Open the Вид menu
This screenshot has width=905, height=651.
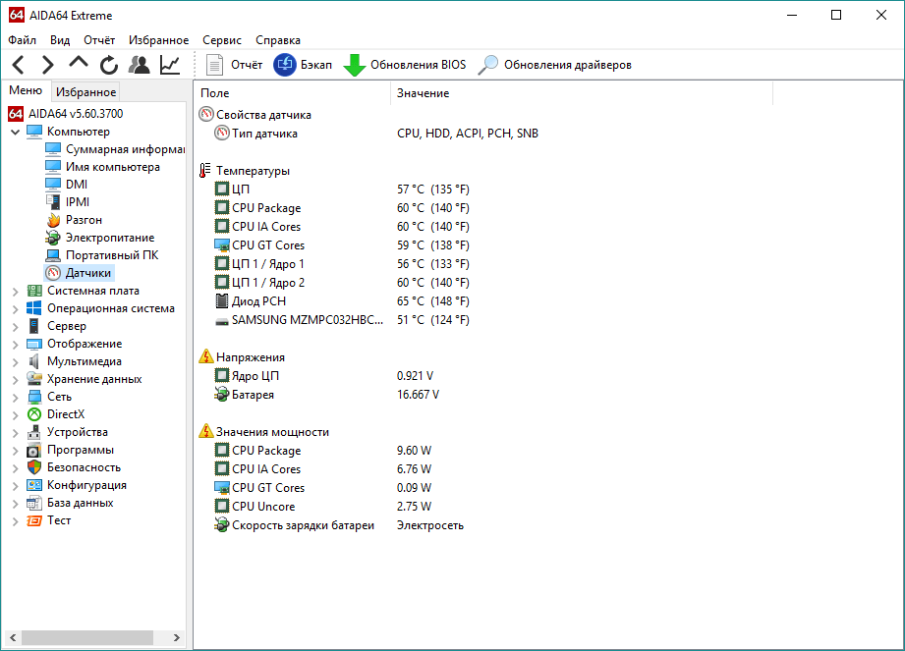[x=59, y=40]
